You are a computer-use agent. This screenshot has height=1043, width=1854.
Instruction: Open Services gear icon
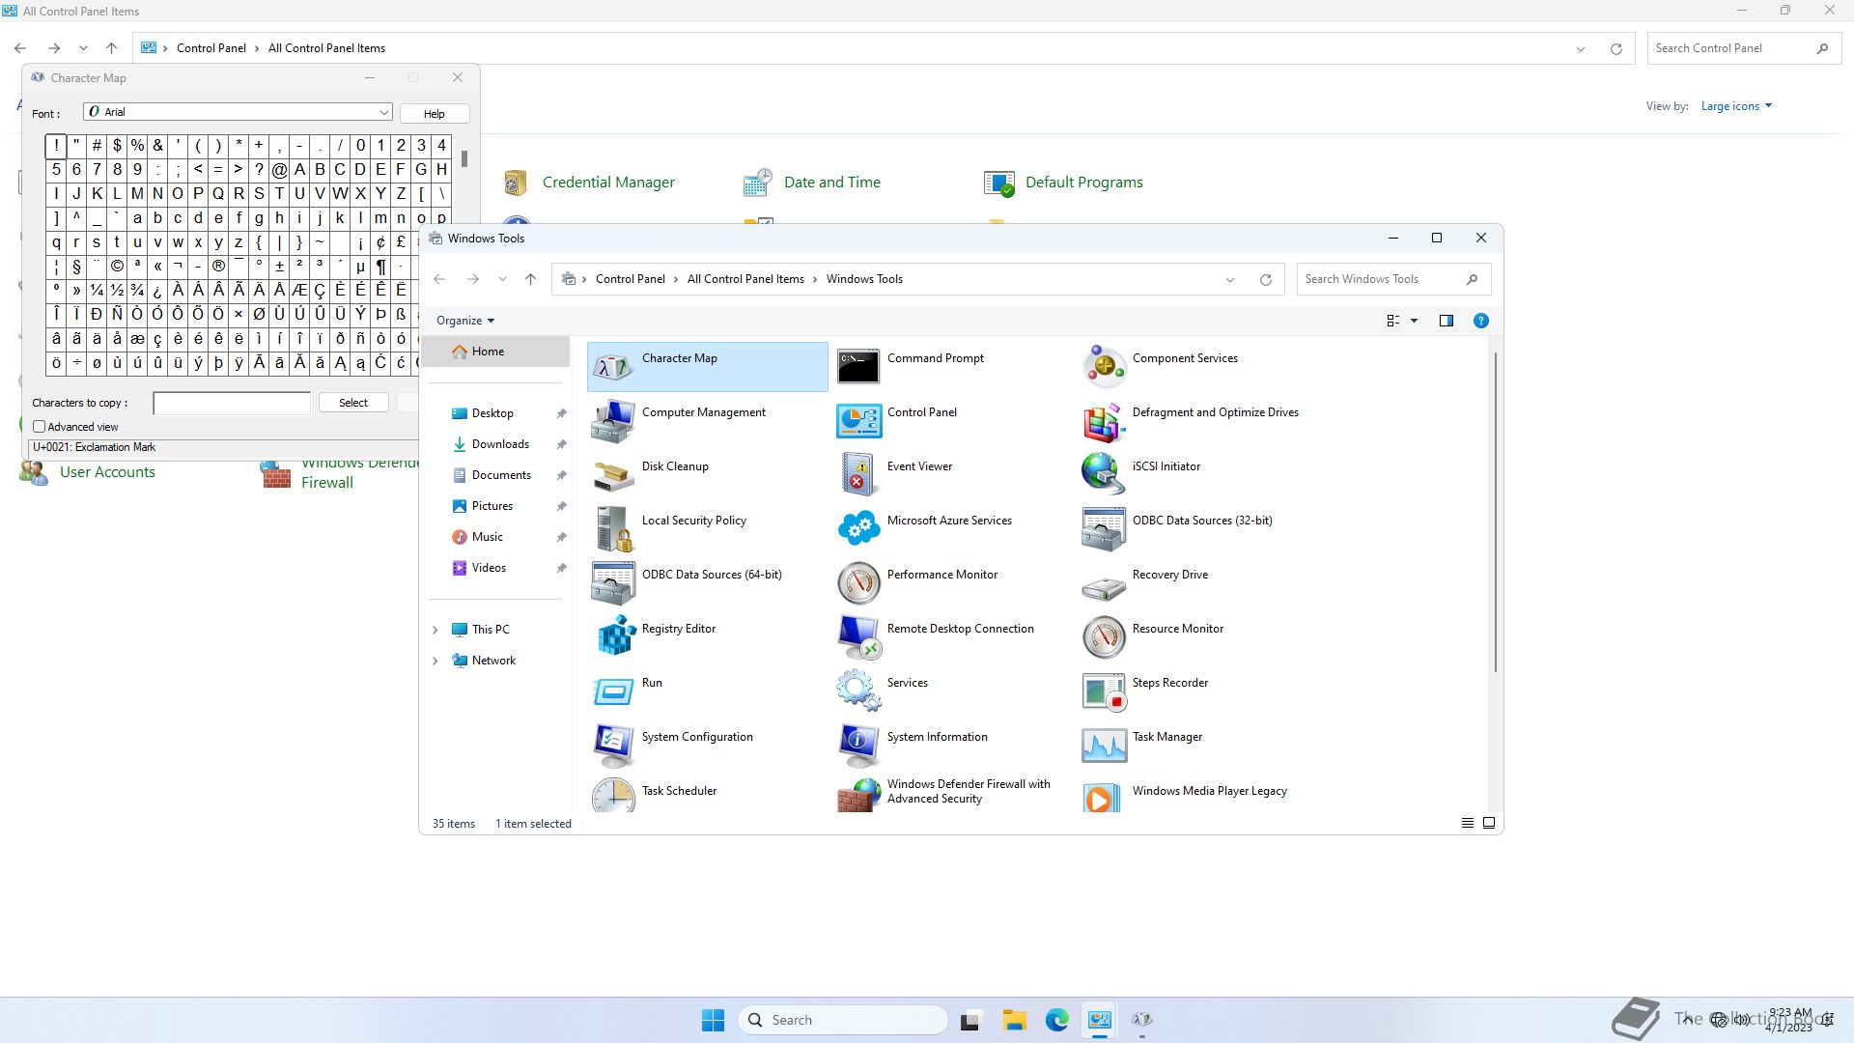[858, 691]
